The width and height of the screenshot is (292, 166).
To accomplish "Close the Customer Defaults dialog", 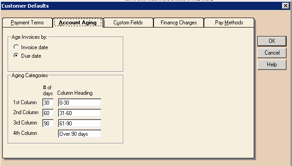I will pyautogui.click(x=286, y=6).
